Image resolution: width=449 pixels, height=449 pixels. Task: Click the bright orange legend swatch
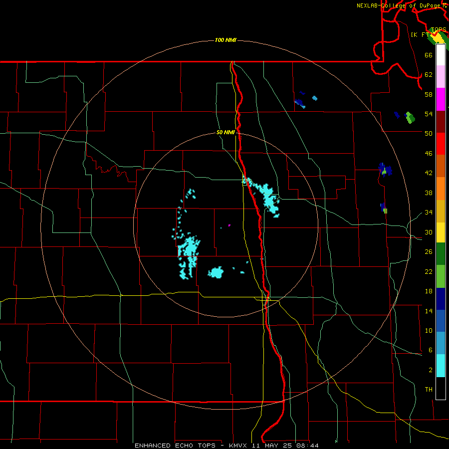pyautogui.click(x=441, y=189)
